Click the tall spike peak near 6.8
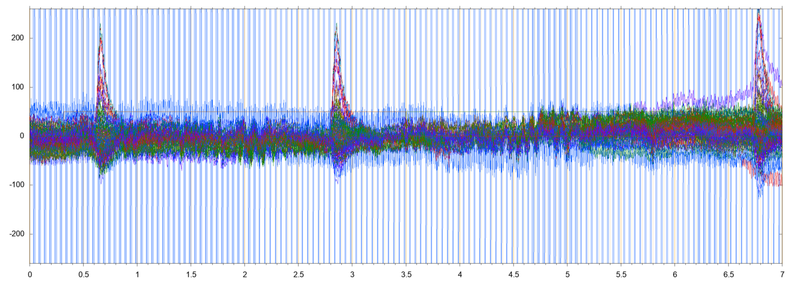This screenshot has width=796, height=284. click(x=759, y=10)
